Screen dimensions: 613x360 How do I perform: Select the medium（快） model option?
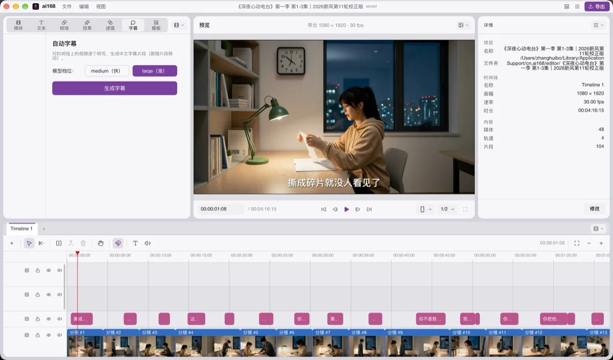(107, 71)
